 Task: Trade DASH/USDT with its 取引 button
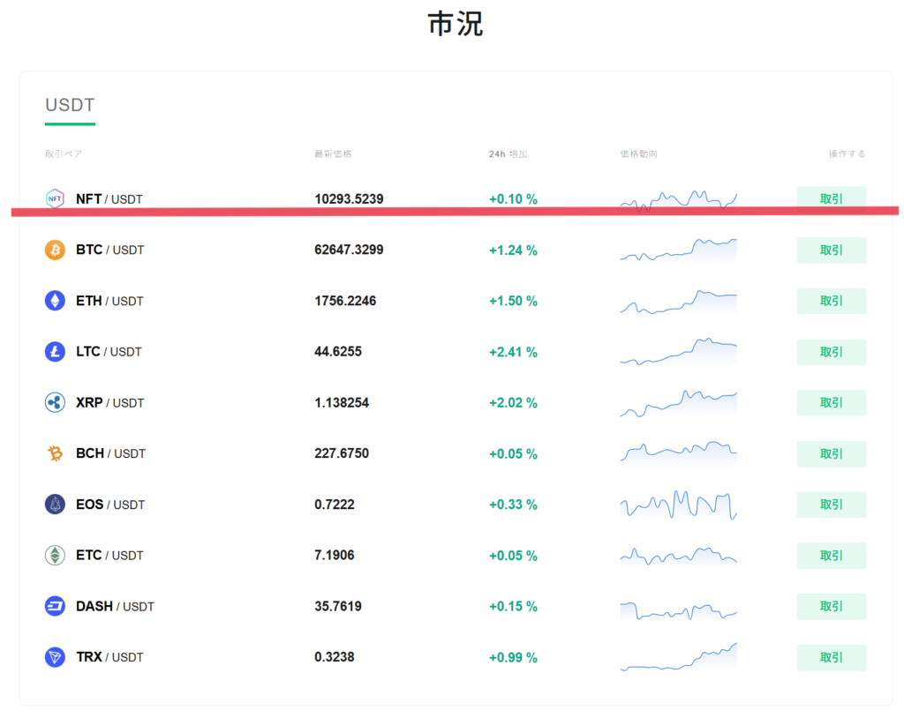click(x=832, y=606)
